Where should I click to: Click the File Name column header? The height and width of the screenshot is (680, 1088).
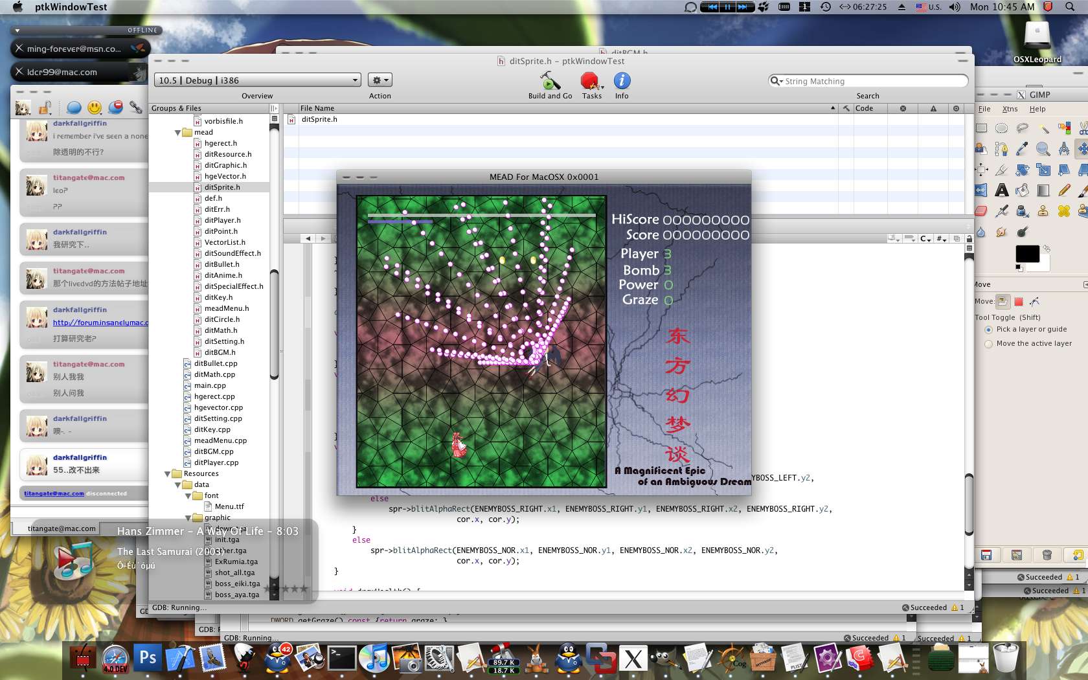click(x=567, y=108)
